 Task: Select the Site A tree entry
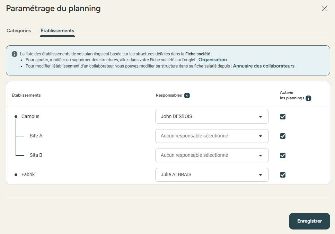pos(36,136)
